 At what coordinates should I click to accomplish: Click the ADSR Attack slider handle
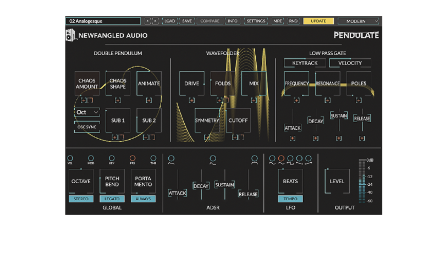coord(178,193)
